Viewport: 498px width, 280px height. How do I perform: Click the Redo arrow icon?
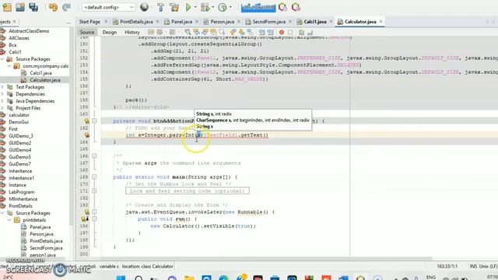click(x=66, y=7)
